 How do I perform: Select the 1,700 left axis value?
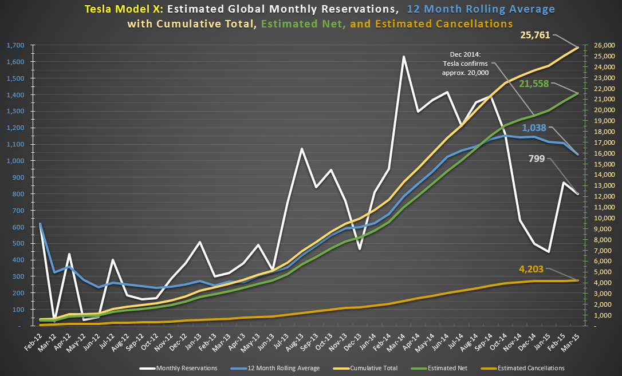tap(15, 46)
